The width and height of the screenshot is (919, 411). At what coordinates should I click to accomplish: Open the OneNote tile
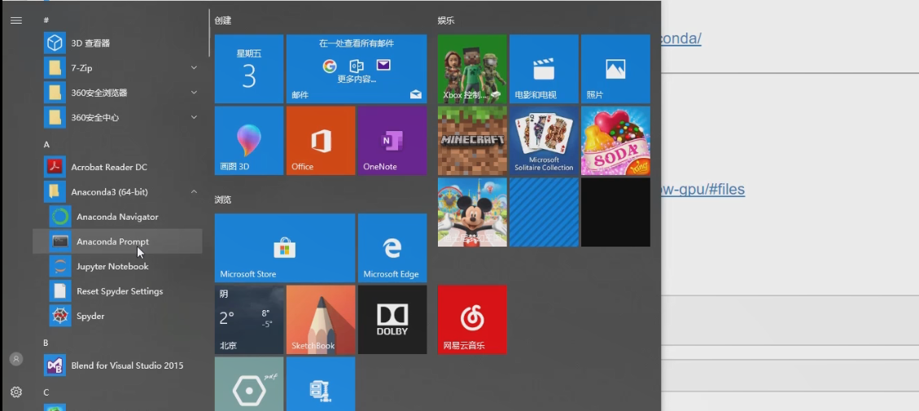[x=392, y=141]
